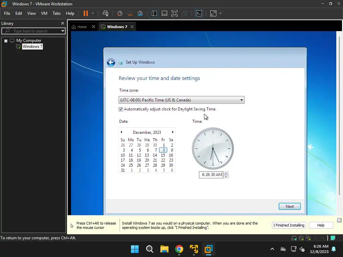This screenshot has height=257, width=343.
Task: Open the console view toolbar icon
Action: point(199,13)
